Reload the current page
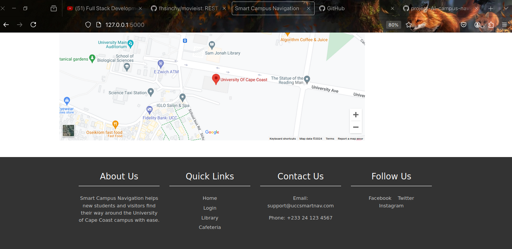 click(x=33, y=25)
